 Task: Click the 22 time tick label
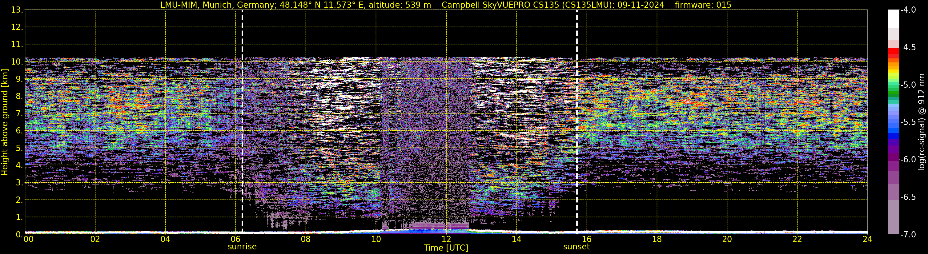(x=797, y=239)
